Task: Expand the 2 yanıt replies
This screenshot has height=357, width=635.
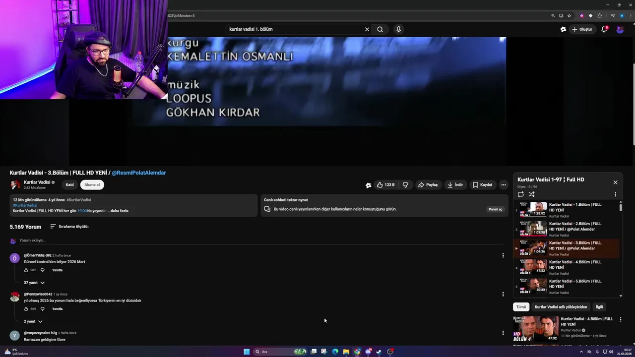Action: 33,321
